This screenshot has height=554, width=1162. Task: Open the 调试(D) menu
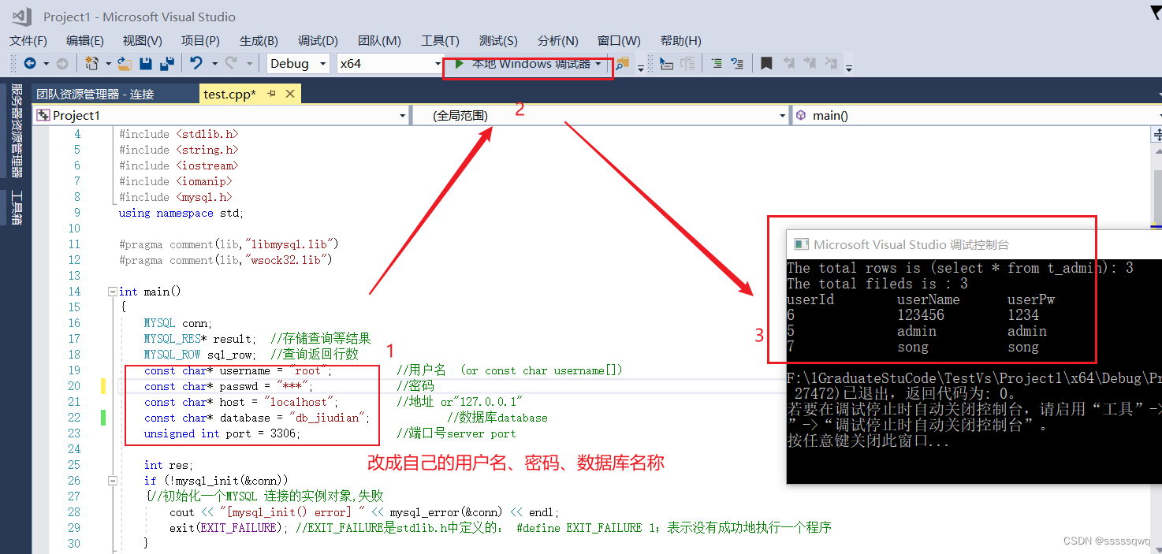click(318, 41)
